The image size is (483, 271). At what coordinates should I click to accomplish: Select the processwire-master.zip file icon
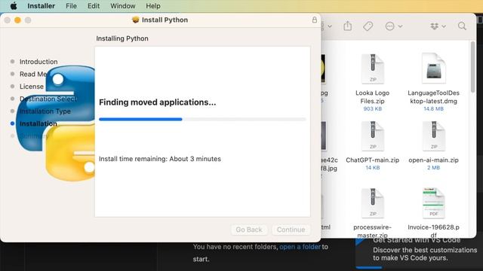tap(372, 203)
